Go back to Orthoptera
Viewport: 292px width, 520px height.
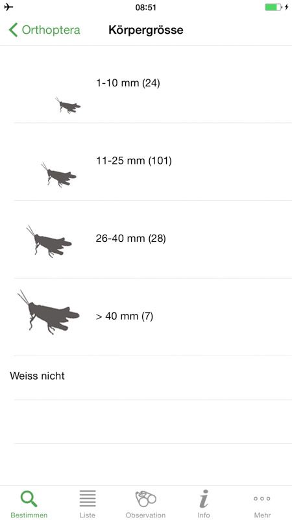tap(44, 30)
